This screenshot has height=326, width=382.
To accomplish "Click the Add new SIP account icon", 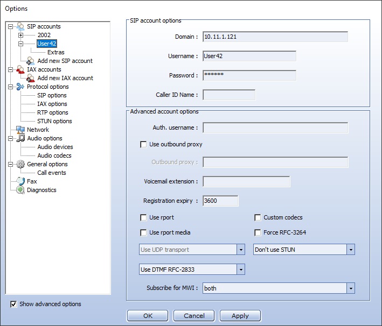I will (30, 61).
